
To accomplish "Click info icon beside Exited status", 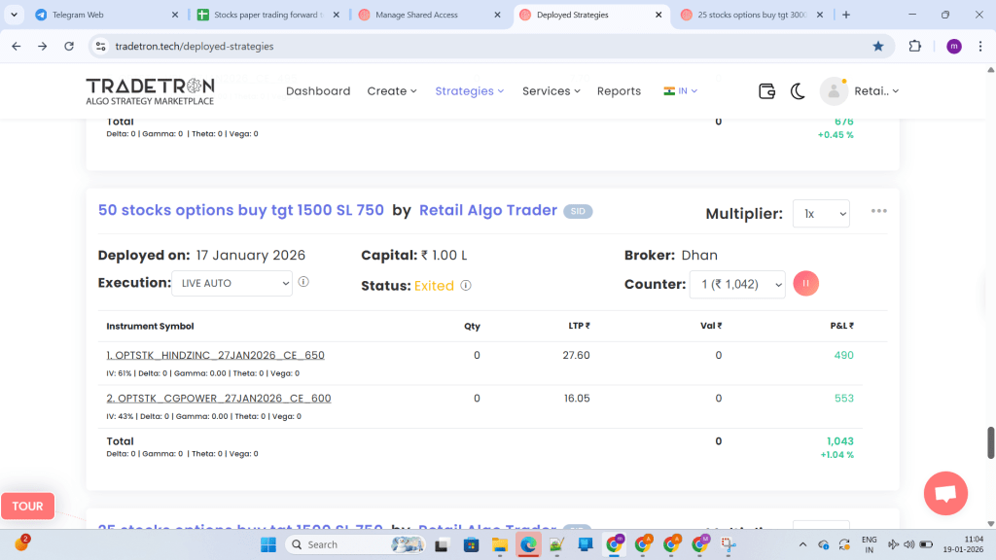I will pyautogui.click(x=466, y=286).
